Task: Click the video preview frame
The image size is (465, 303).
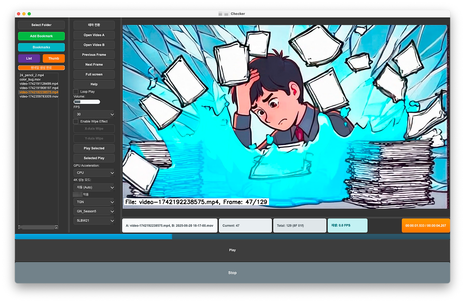Action: 285,117
